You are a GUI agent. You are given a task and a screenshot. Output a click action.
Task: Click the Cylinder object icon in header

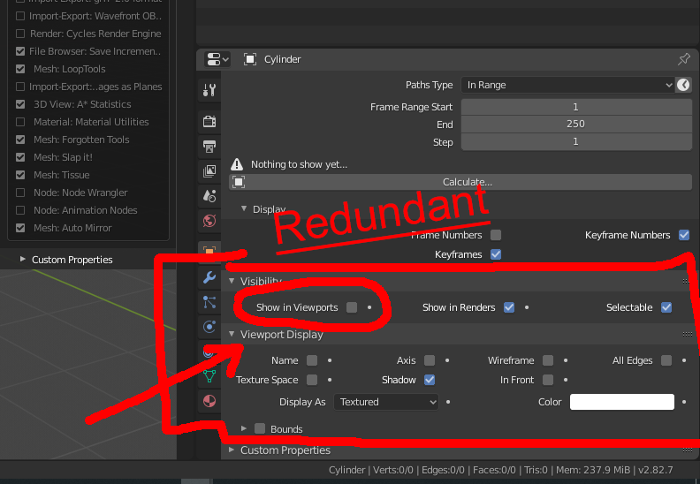click(249, 59)
